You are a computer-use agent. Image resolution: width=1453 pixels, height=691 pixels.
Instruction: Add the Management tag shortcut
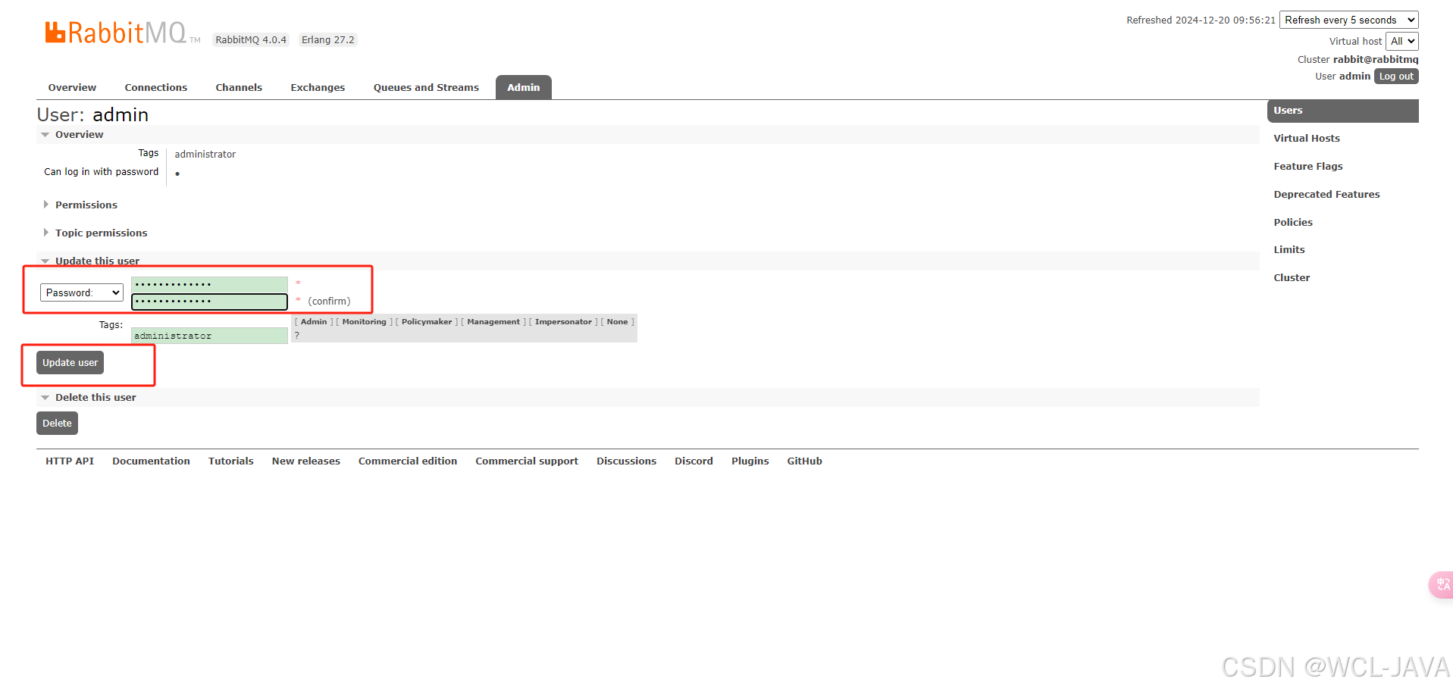493,322
